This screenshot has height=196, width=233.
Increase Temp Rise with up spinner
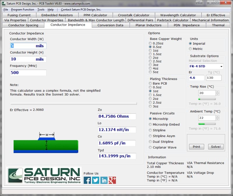pyautogui.click(x=218, y=92)
